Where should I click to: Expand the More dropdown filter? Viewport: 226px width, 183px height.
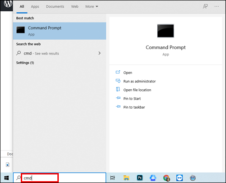[92, 6]
